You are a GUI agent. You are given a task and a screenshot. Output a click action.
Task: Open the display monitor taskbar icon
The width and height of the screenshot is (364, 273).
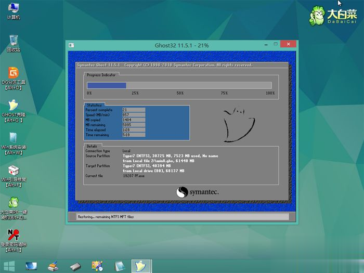pyautogui.click(x=30, y=266)
